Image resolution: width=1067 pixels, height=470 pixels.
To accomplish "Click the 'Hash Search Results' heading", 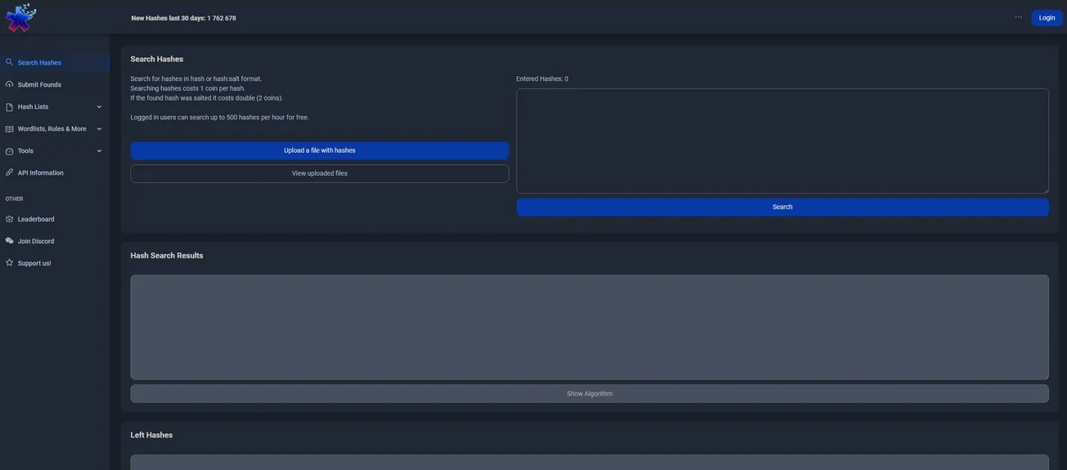I will tap(167, 256).
